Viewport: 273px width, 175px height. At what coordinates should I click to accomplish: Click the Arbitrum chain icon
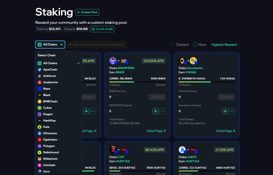39,76
